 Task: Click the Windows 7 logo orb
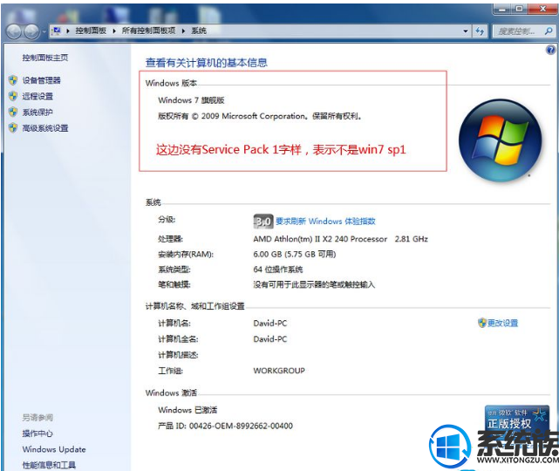(501, 140)
